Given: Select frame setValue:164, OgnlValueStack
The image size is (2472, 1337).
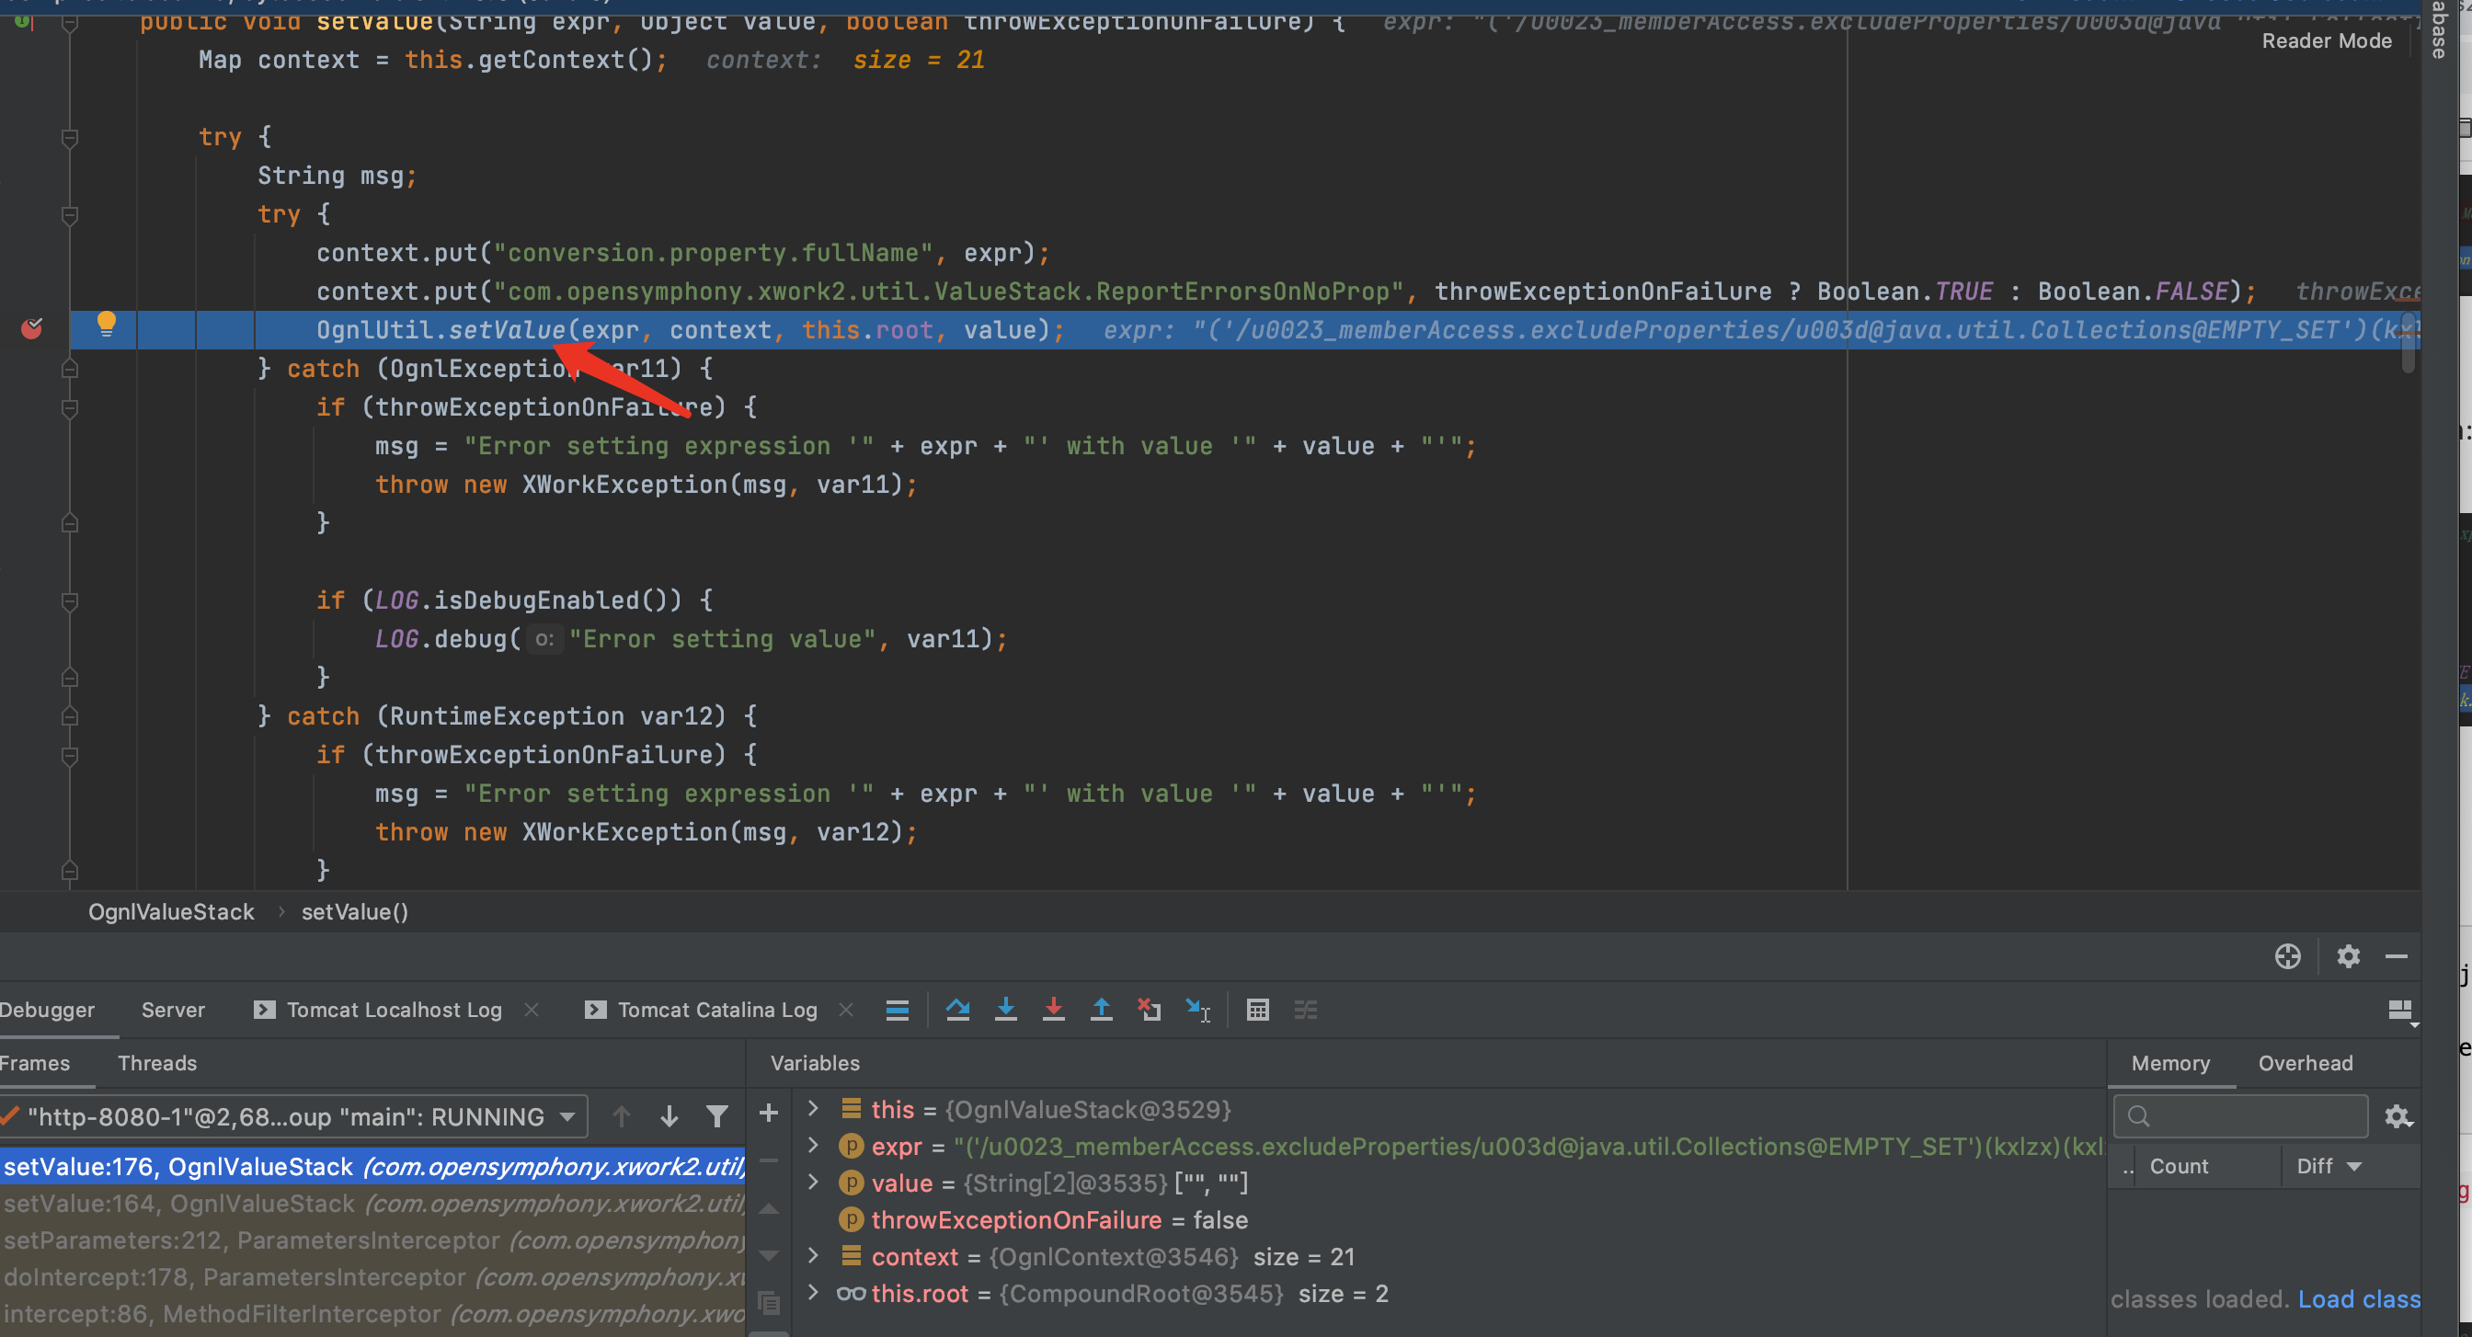Looking at the screenshot, I should point(372,1204).
